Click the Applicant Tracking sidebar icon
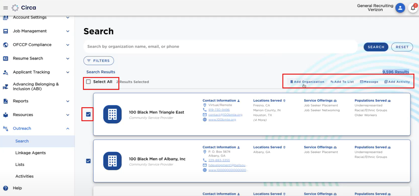419x196 pixels. (x=5, y=72)
